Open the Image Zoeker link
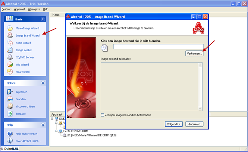248x152 pixels. coord(24,50)
